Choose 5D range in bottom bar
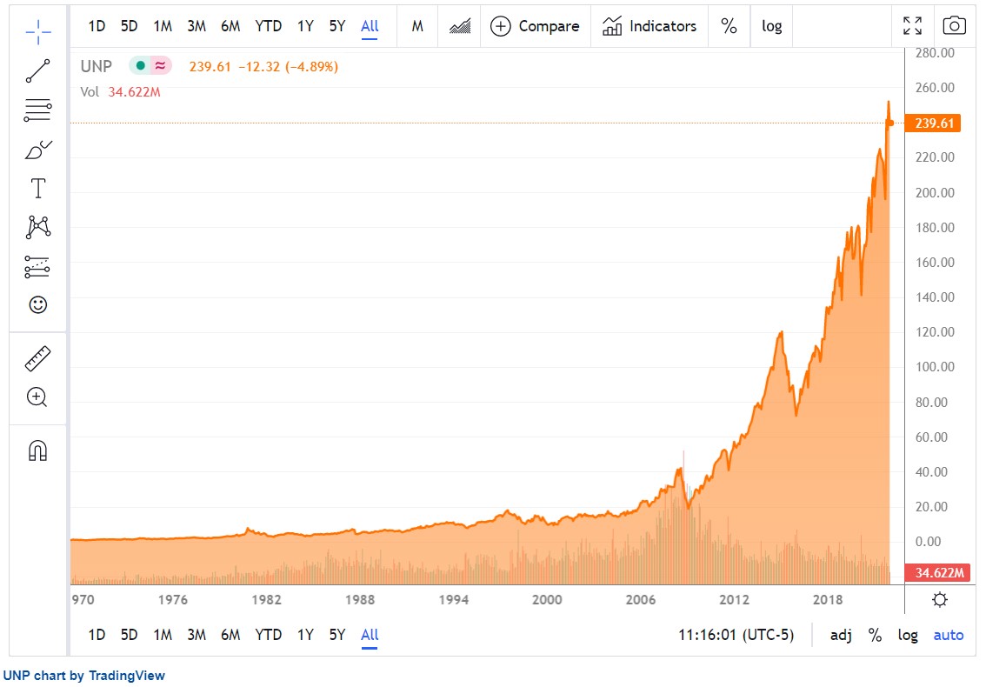This screenshot has width=986, height=687. [129, 635]
